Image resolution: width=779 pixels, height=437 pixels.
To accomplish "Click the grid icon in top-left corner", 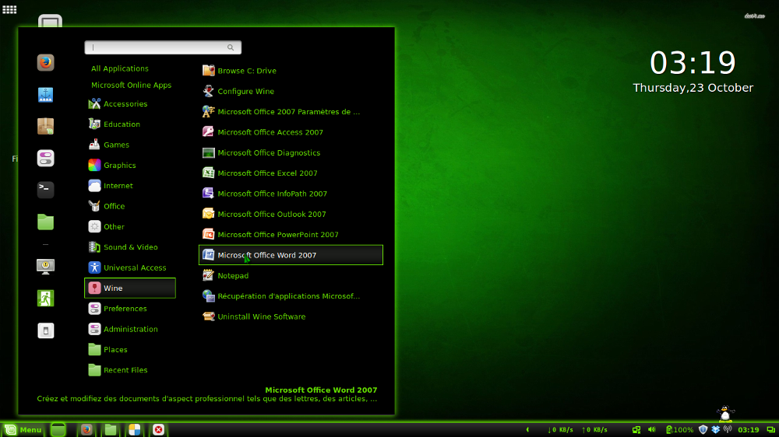I will (9, 9).
